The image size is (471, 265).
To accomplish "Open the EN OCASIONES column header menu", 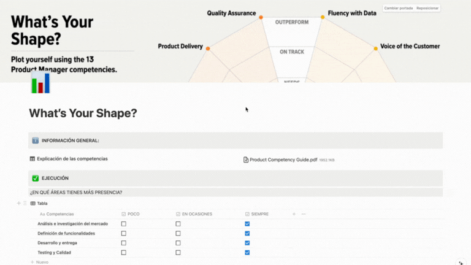I will pyautogui.click(x=194, y=214).
